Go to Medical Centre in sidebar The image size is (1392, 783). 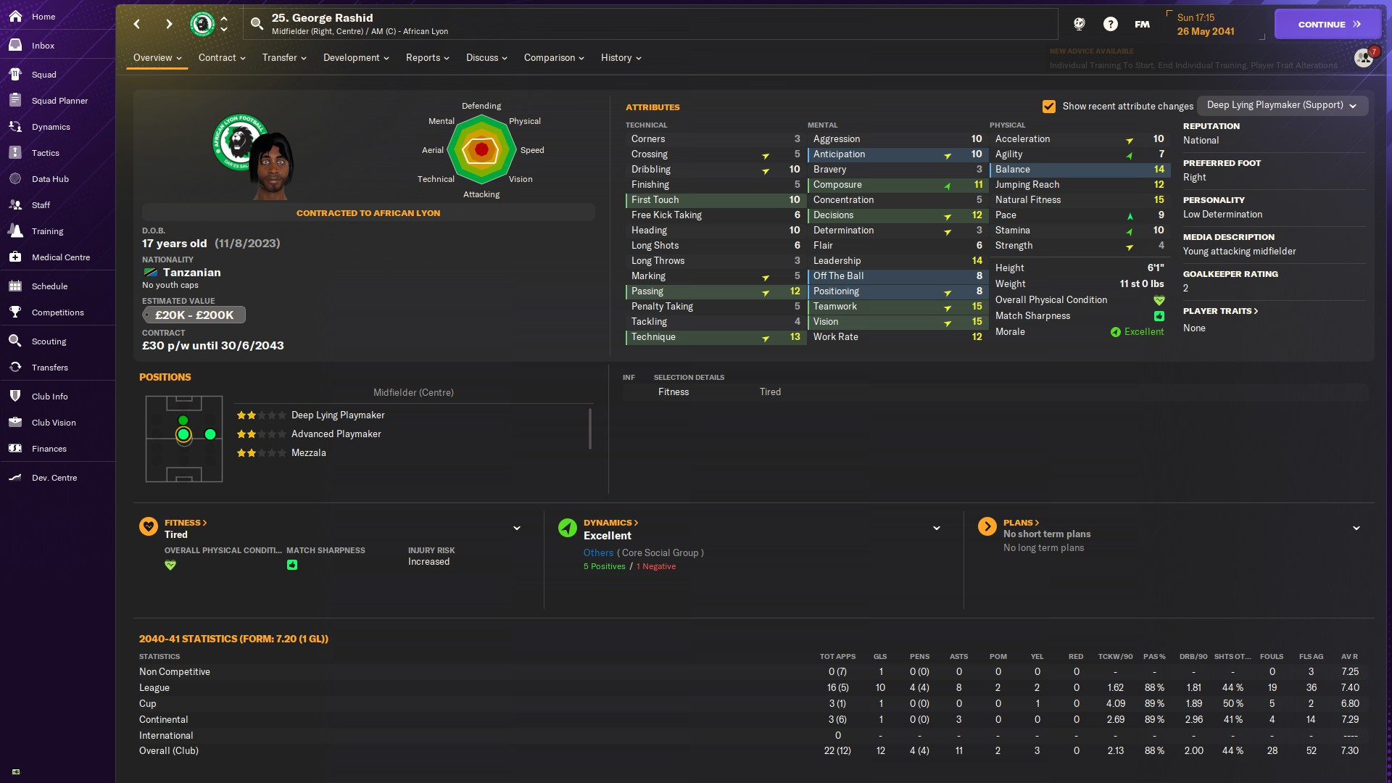click(x=60, y=257)
